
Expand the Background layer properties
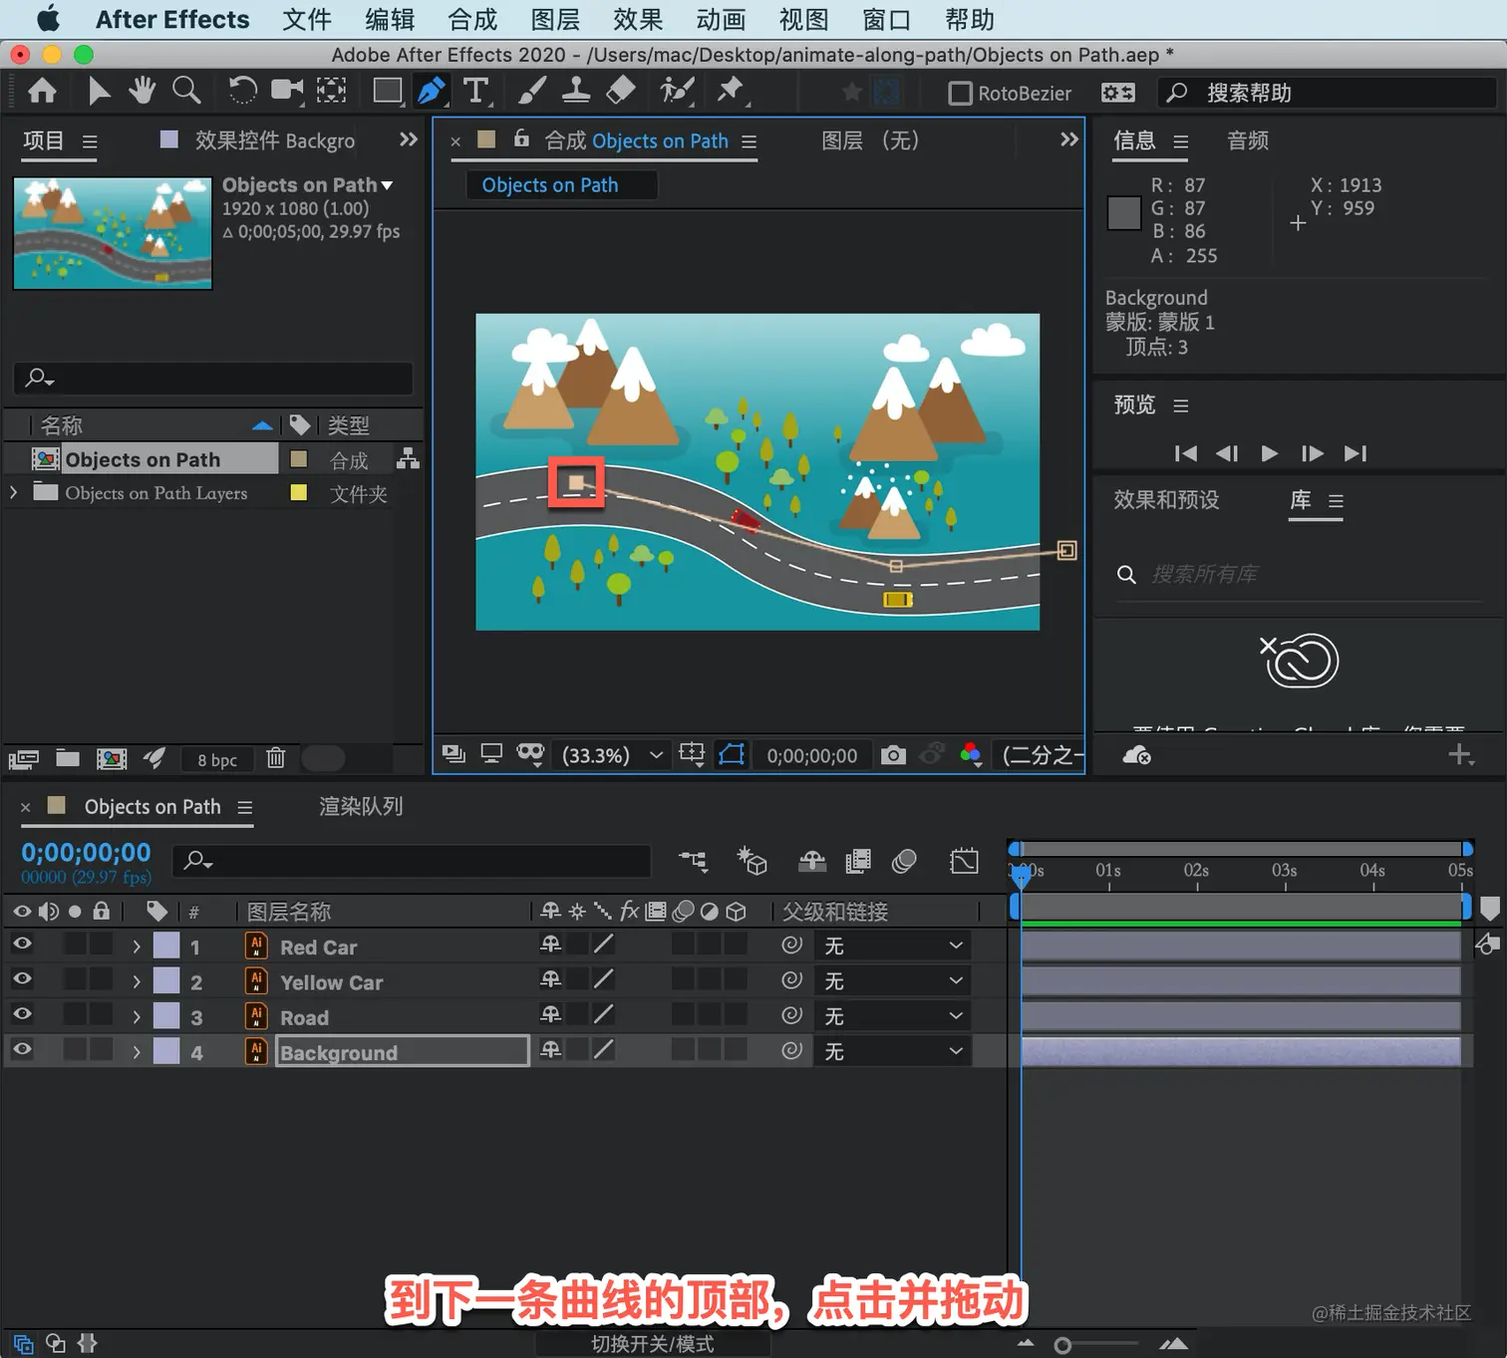(137, 1051)
